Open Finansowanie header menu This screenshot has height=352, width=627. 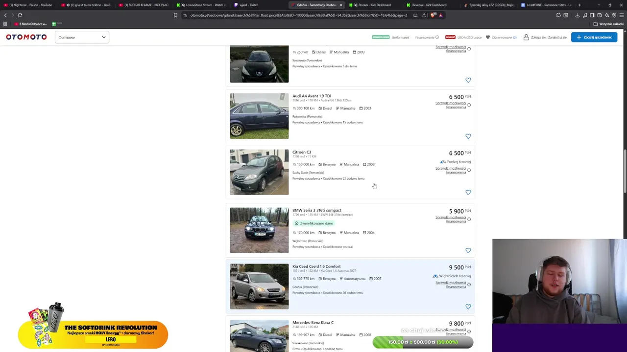tap(427, 37)
